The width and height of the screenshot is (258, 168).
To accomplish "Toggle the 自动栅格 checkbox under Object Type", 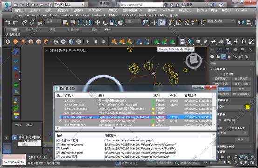I will 221,74.
